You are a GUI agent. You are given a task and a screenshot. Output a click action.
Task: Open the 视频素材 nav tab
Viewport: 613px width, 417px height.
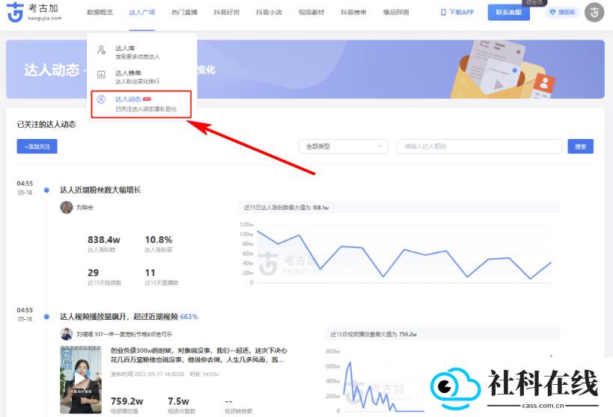tap(311, 13)
